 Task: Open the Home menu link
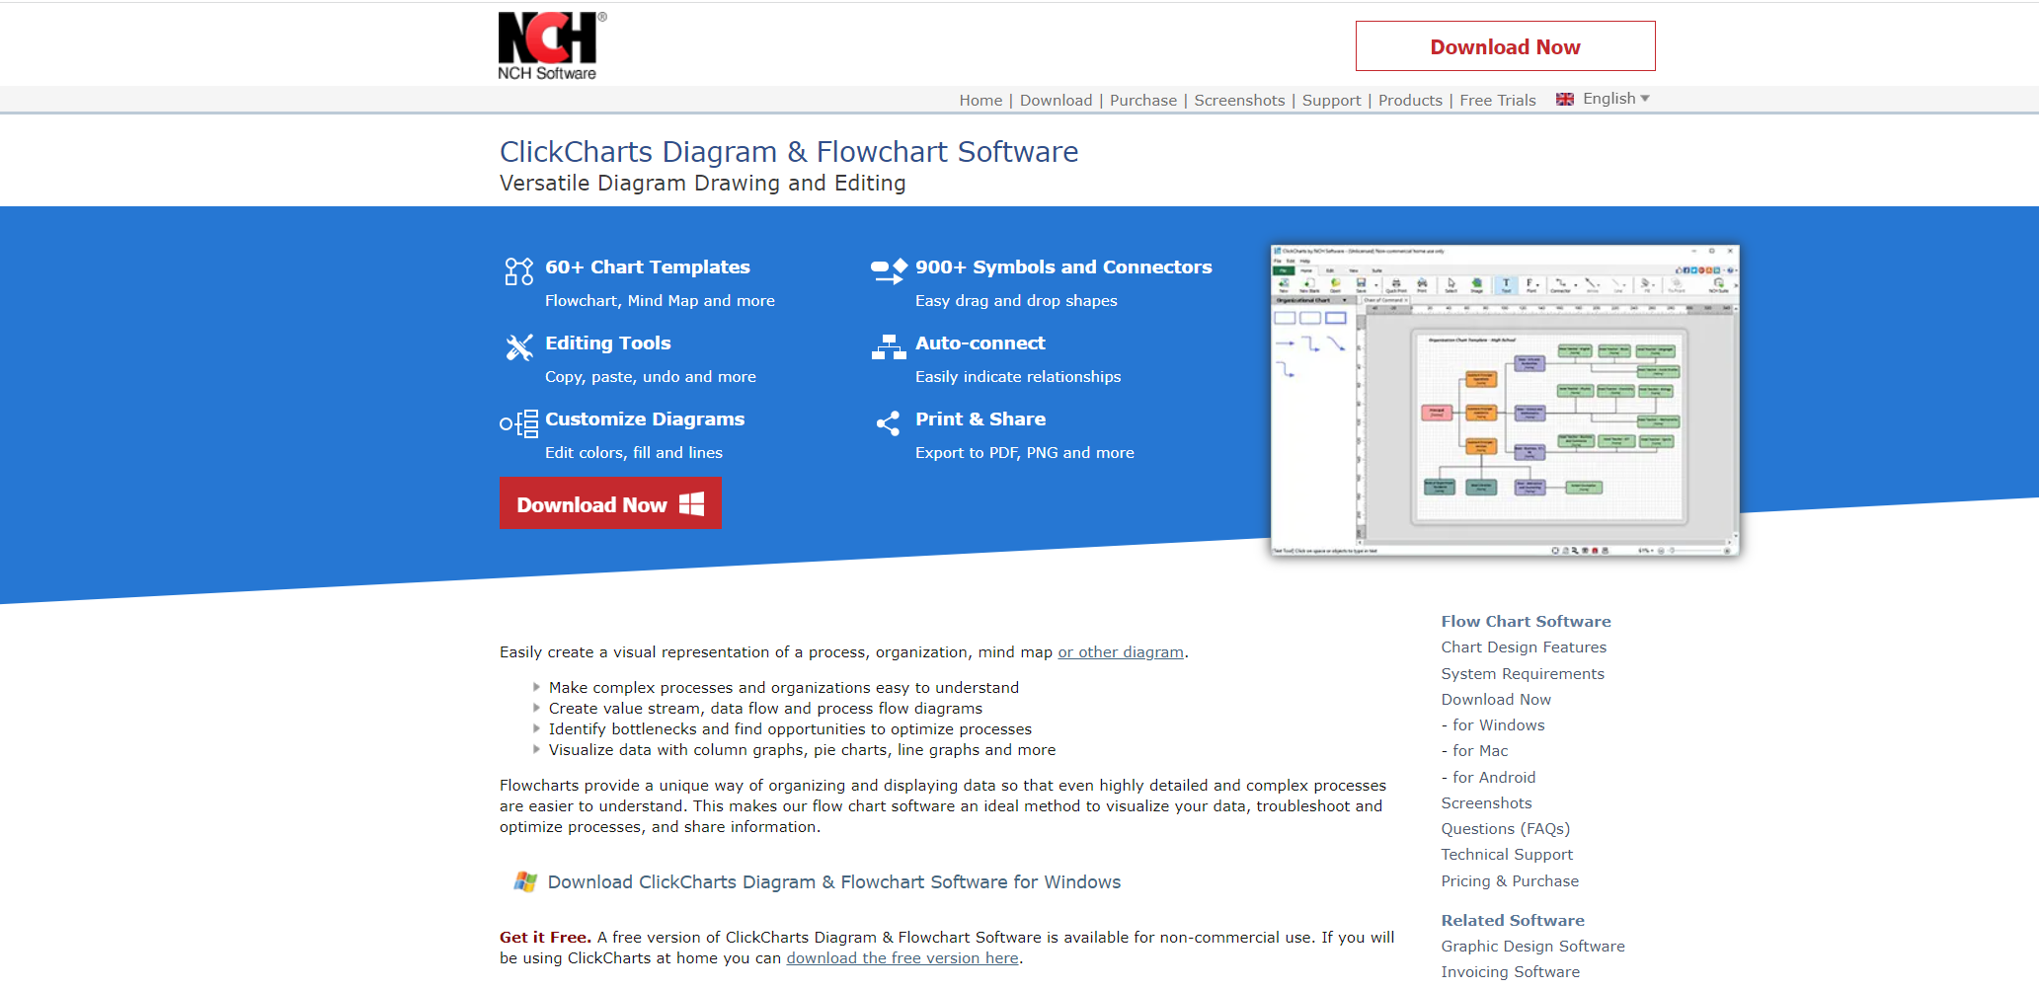coord(980,100)
